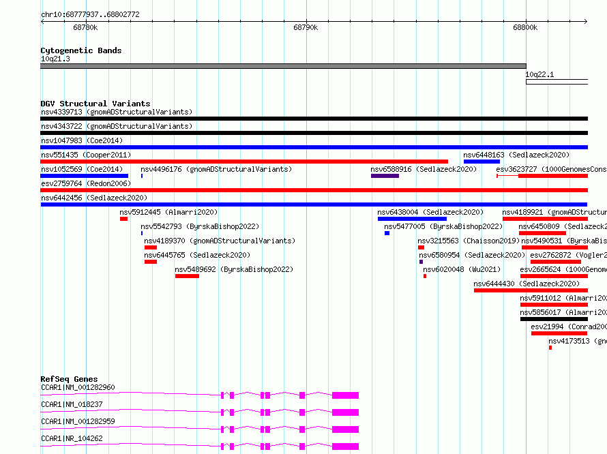607x454 pixels.
Task: Select the nsv4173513 variant label
Action: click(x=577, y=341)
